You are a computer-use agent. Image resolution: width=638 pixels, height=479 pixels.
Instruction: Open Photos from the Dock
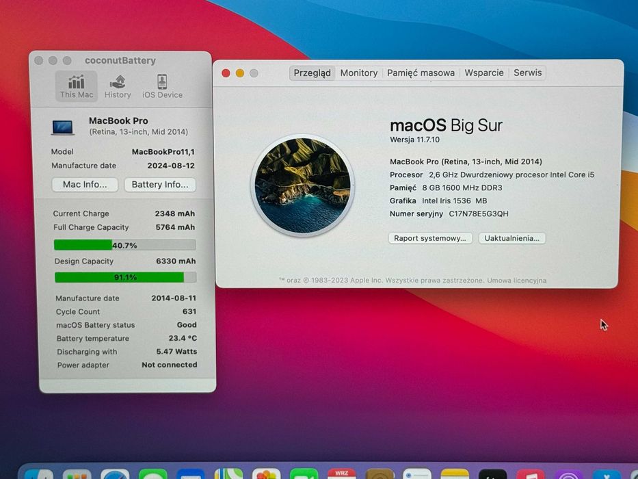coord(267,474)
